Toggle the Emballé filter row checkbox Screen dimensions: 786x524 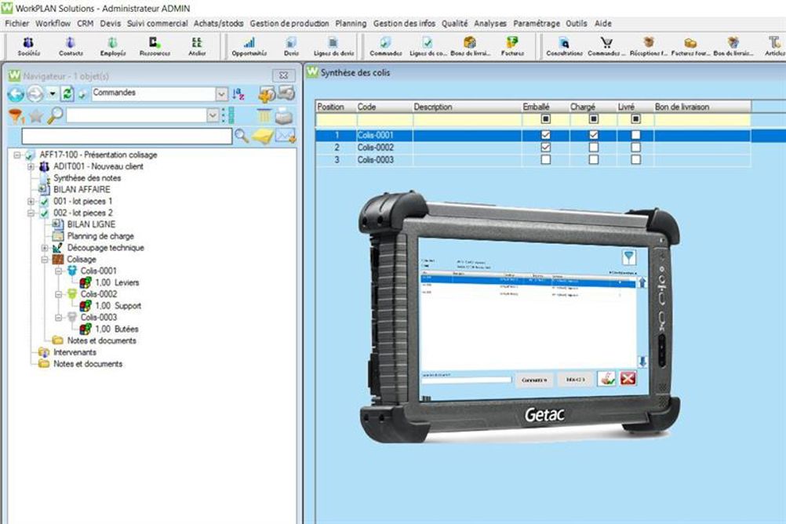click(546, 118)
